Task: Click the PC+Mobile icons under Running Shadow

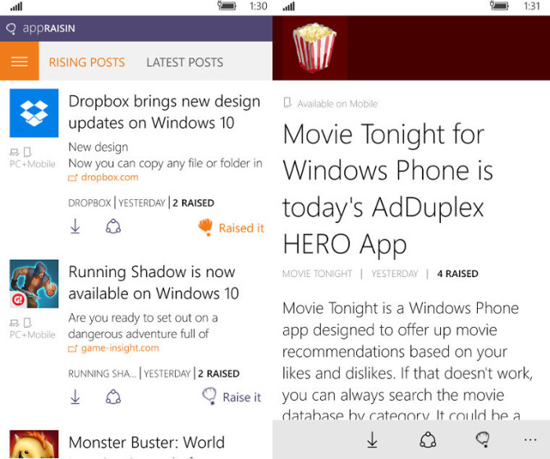Action: click(21, 322)
